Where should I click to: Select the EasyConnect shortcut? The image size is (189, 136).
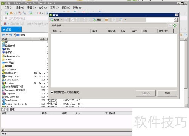(x=10, y=80)
